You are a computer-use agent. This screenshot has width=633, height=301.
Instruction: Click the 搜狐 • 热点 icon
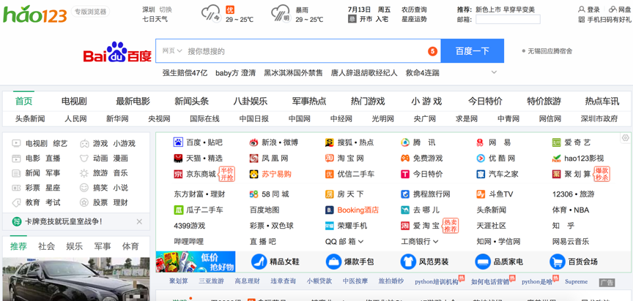point(330,142)
